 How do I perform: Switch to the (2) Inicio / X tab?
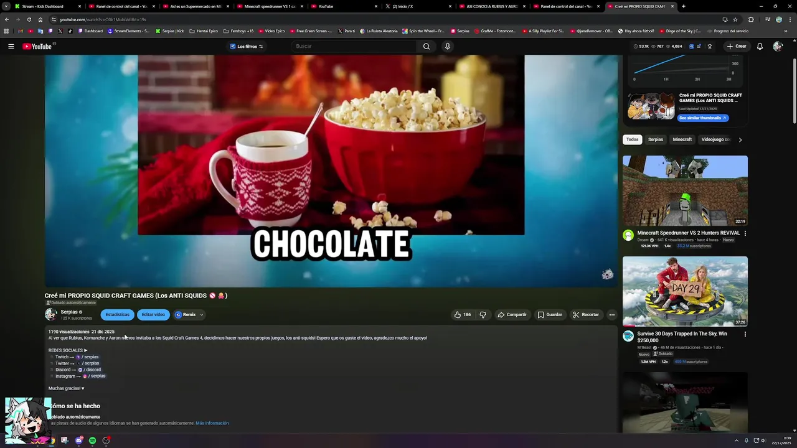418,6
